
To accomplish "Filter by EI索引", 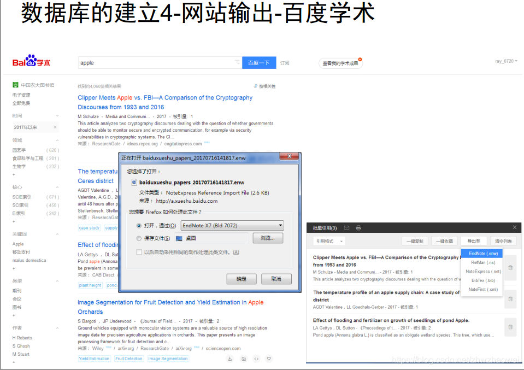I will click(19, 213).
